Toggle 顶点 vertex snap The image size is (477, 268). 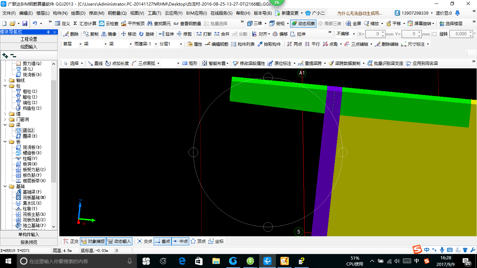coord(198,241)
